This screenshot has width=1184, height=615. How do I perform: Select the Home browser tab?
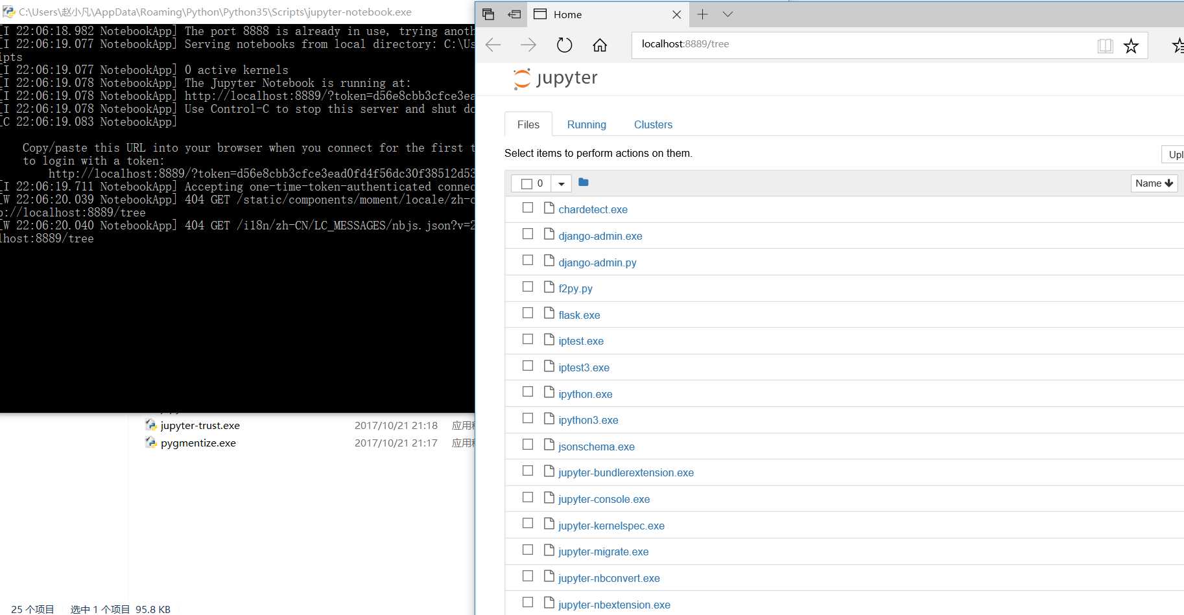607,14
